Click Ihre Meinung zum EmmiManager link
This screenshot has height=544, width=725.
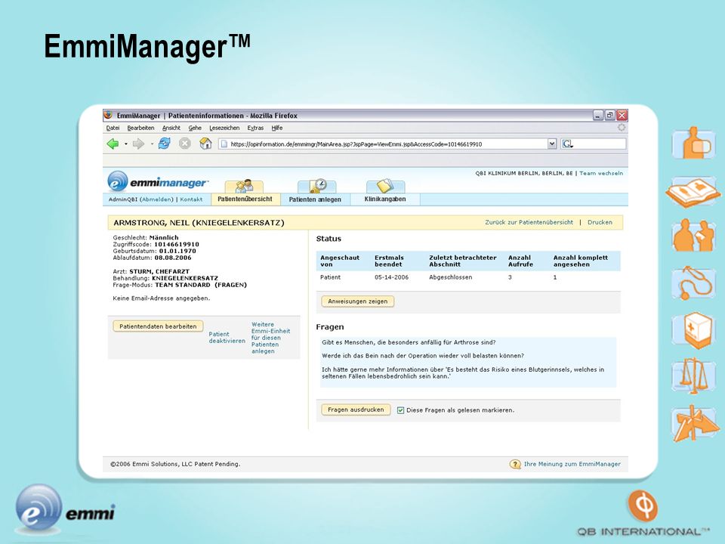click(572, 464)
